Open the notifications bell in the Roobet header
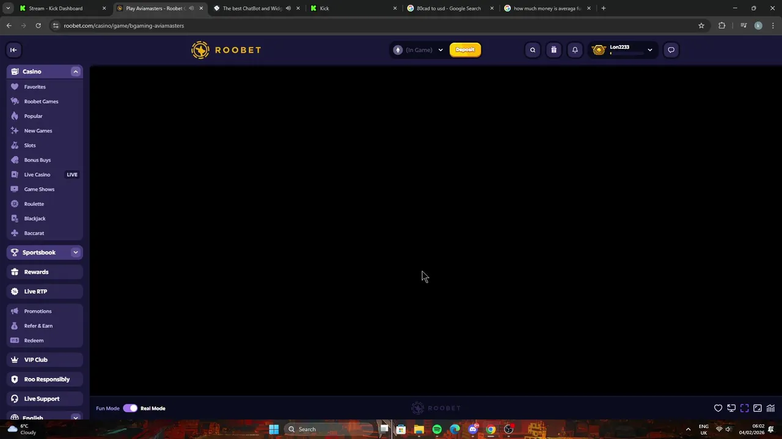Viewport: 782px width, 439px height. 575,50
